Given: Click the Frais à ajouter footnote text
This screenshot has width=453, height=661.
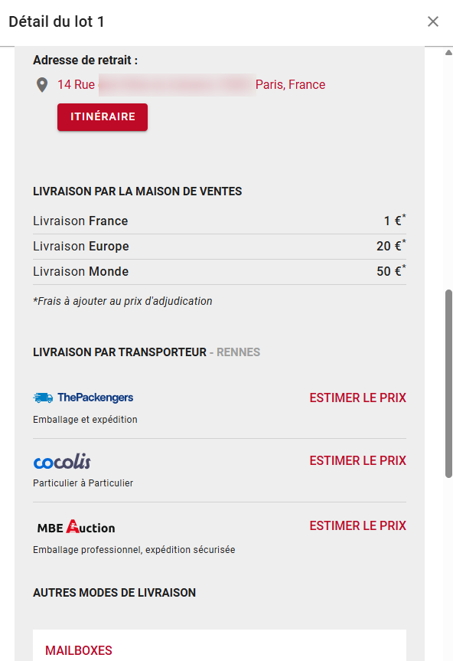Looking at the screenshot, I should coord(122,301).
